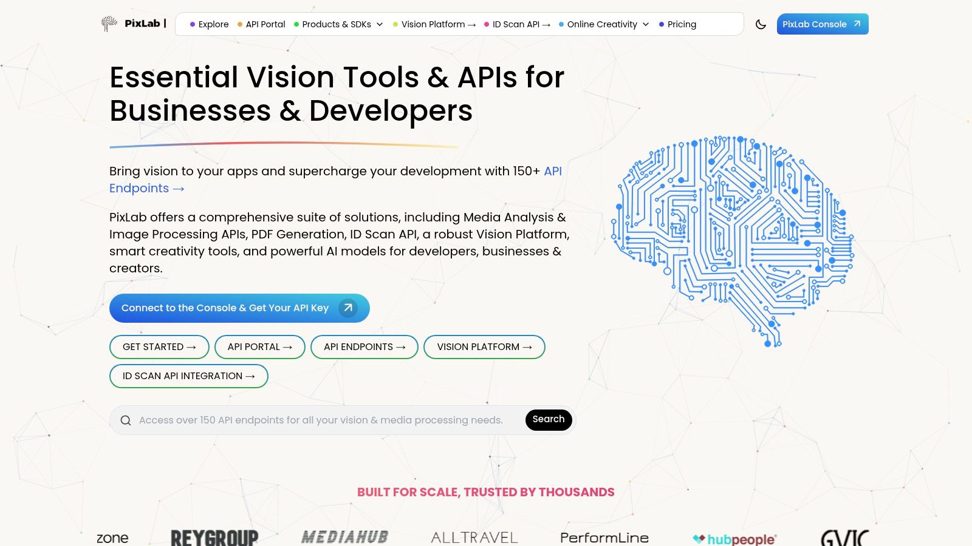This screenshot has width=972, height=546.
Task: Click the REYGROUP logo
Action: point(214,538)
